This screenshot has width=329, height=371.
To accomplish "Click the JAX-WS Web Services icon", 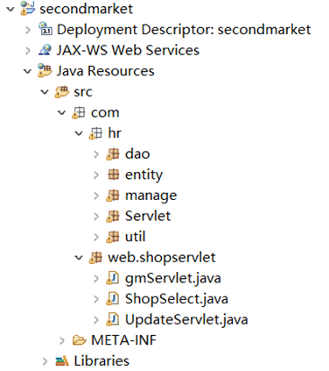I will point(45,50).
